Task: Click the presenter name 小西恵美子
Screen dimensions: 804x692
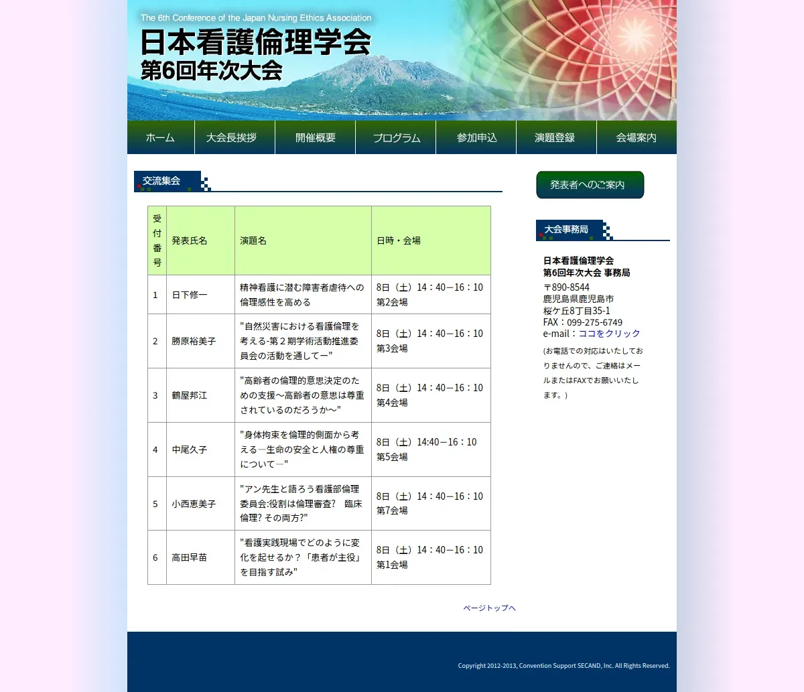Action: (194, 504)
